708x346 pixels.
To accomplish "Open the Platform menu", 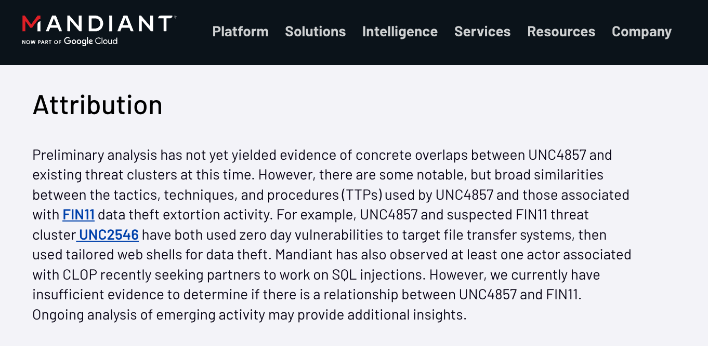I will [240, 32].
